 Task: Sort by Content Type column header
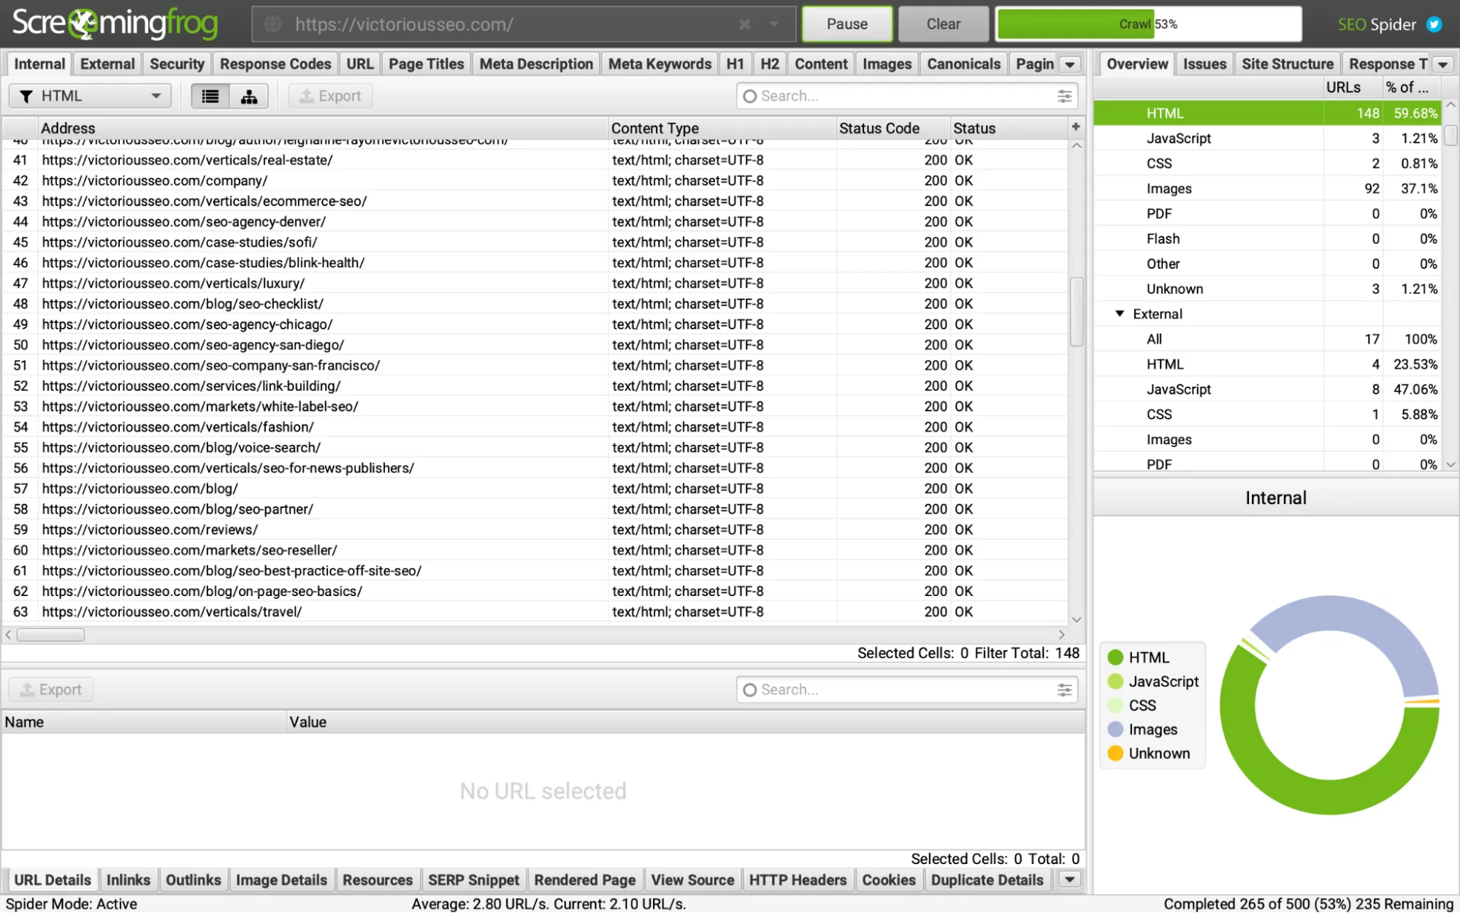(x=722, y=128)
